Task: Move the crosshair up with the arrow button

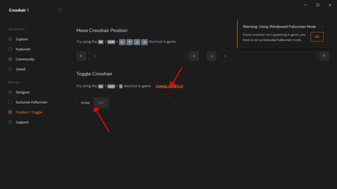Action: [324, 56]
